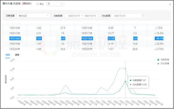Click the export button text
Image resolution: width=174 pixels, height=109 pixels.
41,4
